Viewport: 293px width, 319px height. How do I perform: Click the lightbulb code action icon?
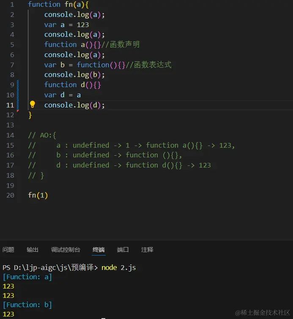point(32,104)
